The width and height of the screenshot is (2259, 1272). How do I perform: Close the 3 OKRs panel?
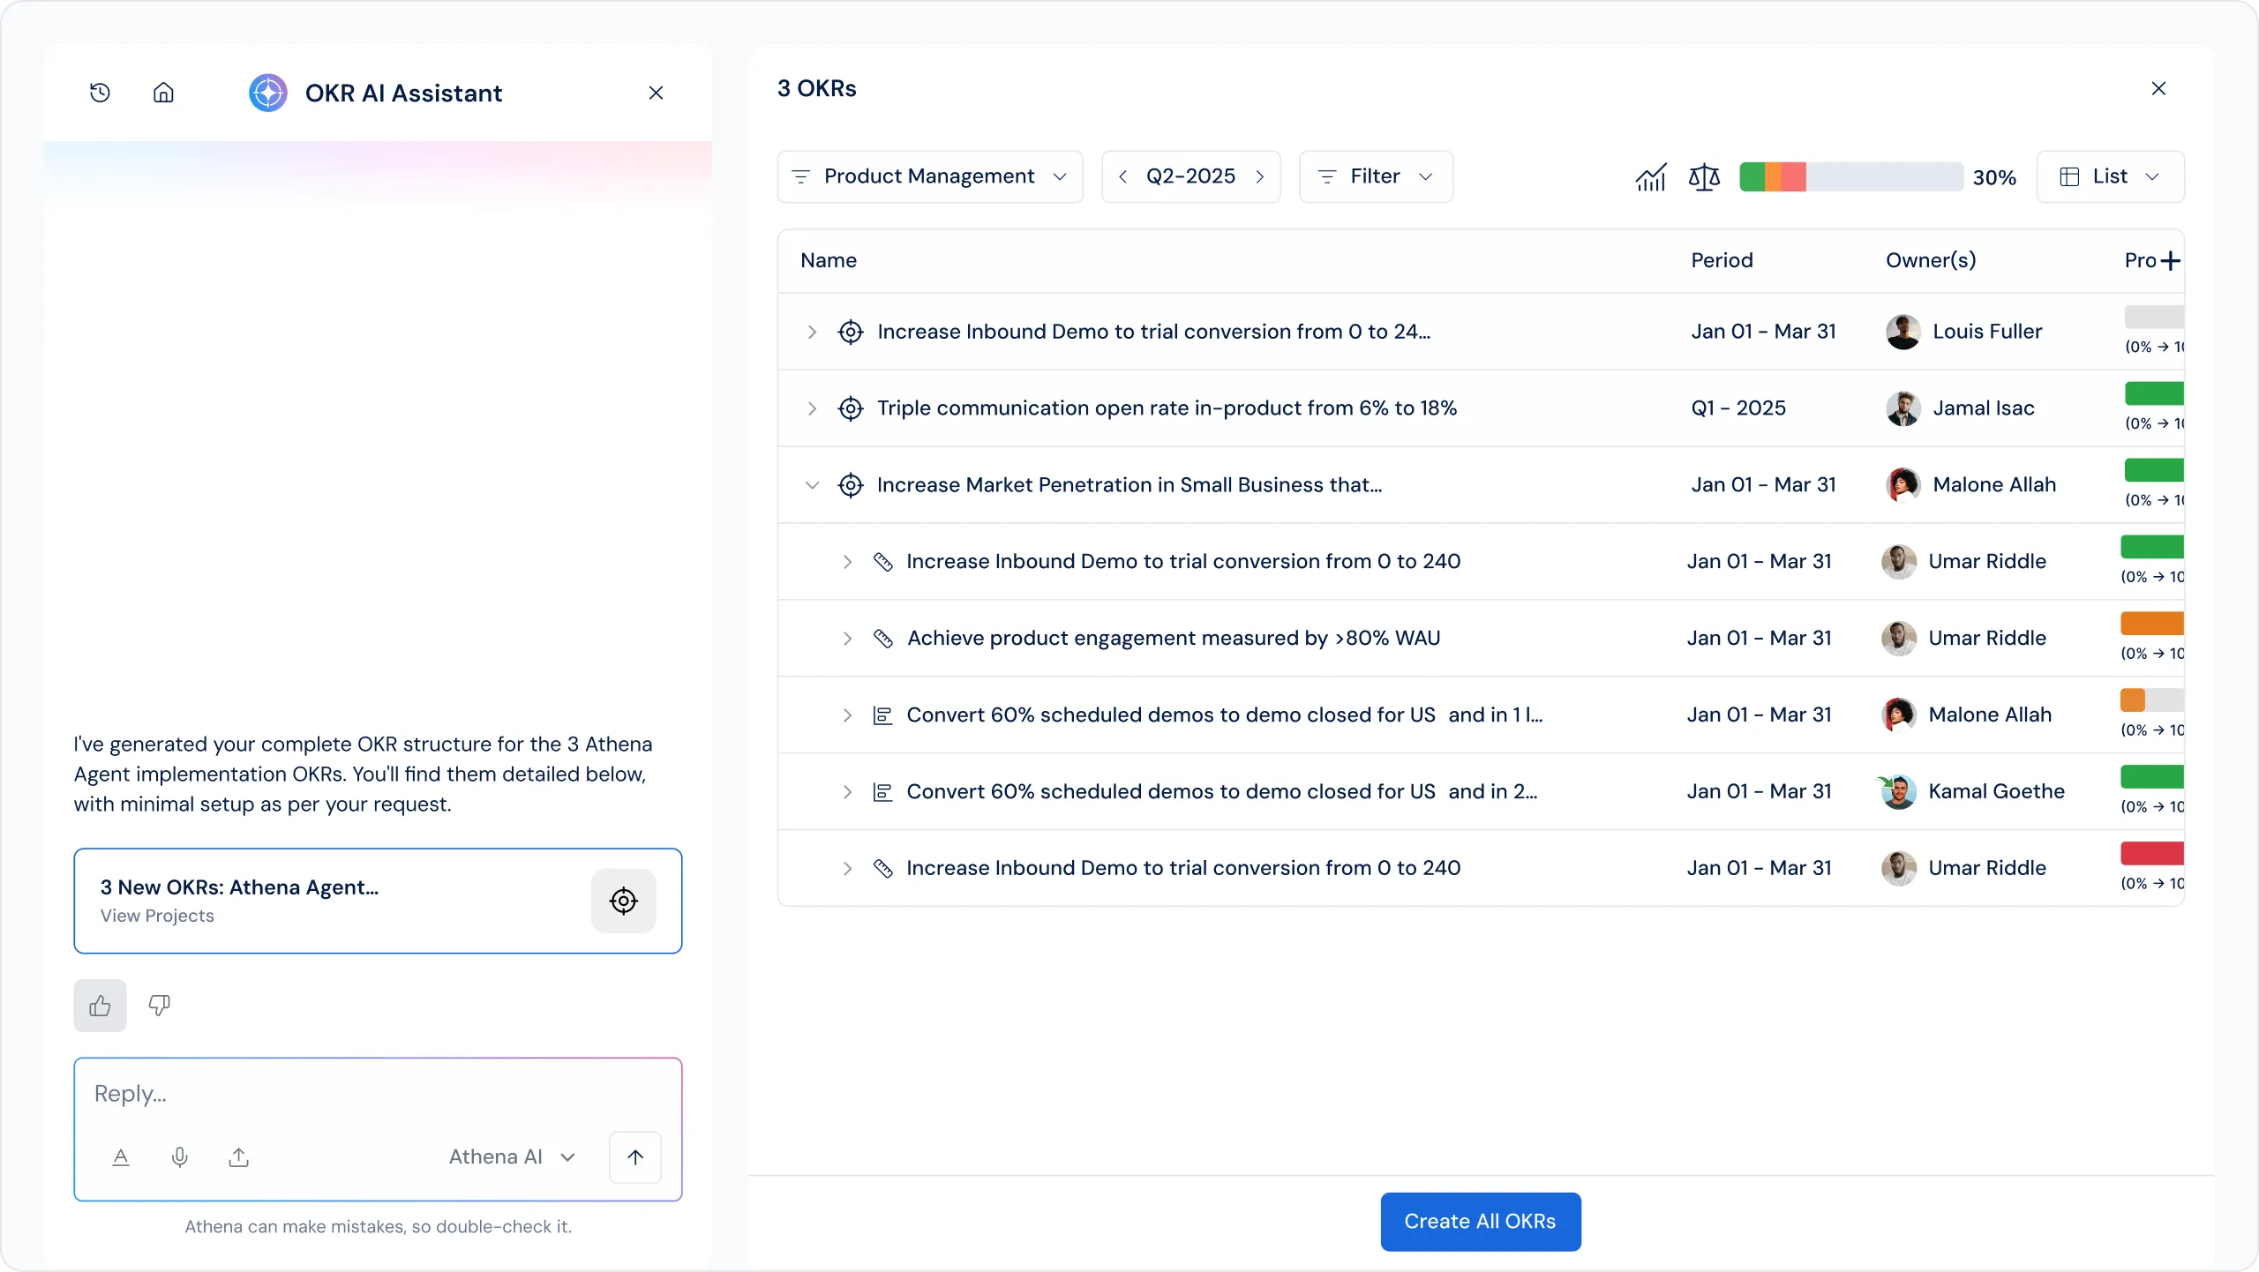pos(2158,88)
